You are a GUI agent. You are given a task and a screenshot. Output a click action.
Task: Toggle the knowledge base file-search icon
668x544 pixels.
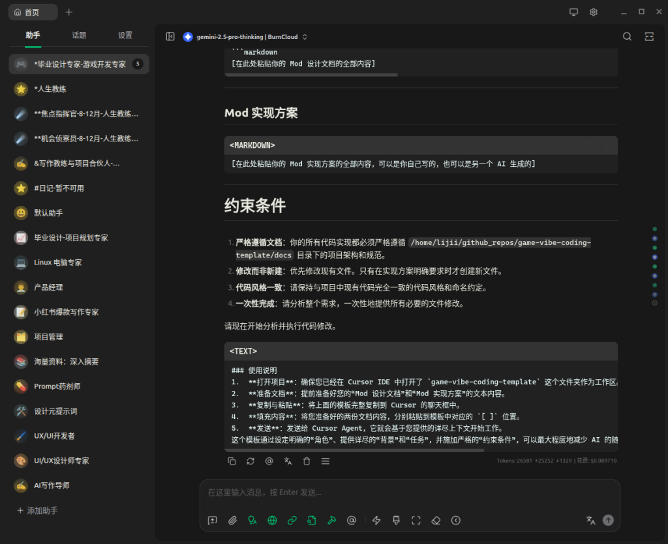312,520
